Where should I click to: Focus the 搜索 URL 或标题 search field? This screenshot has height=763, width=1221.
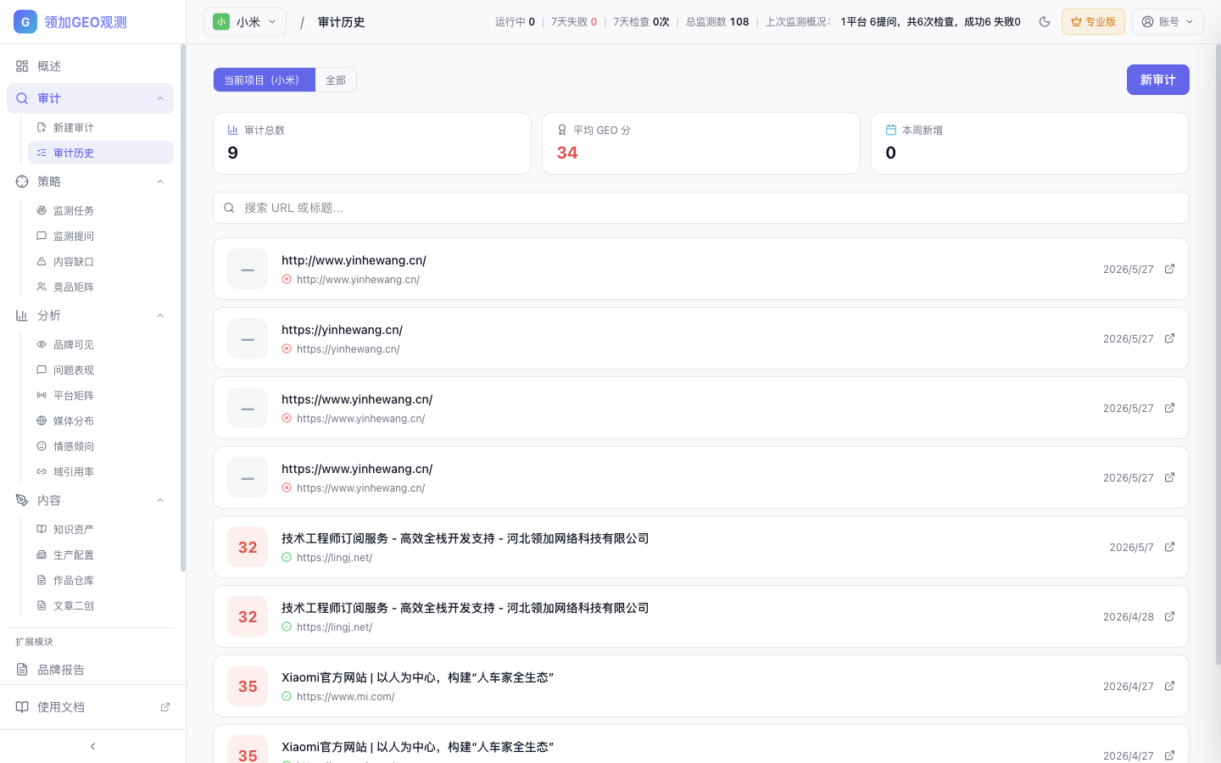coord(700,208)
